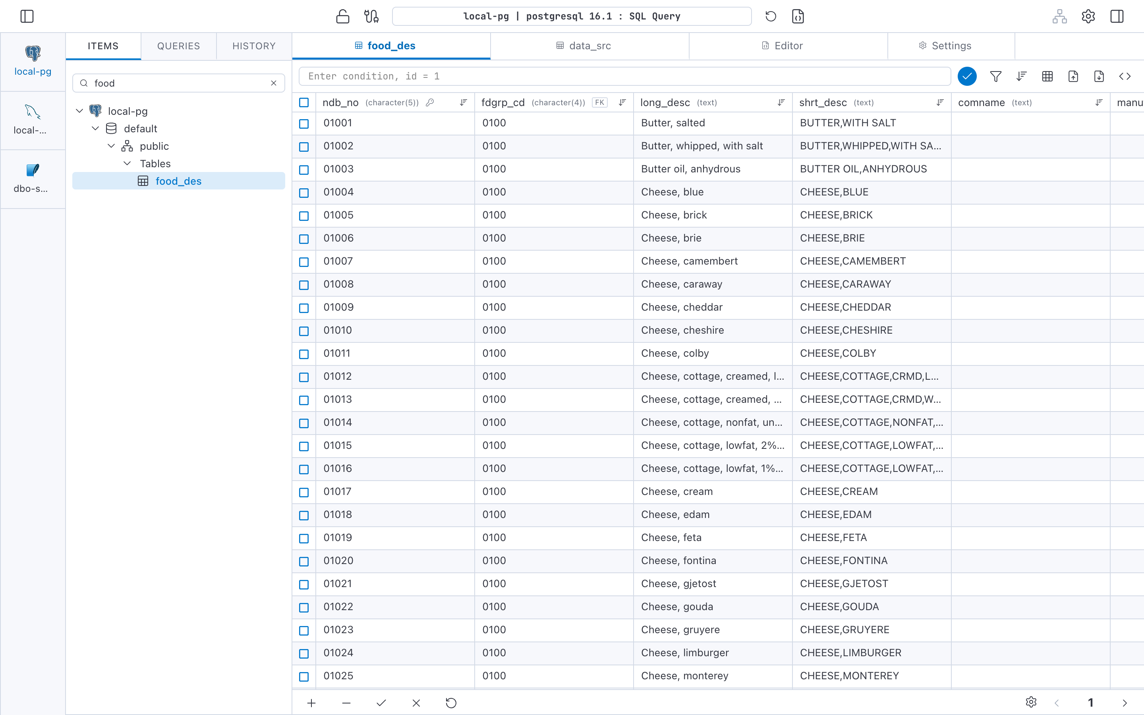Viewport: 1144px width, 715px height.
Task: Apply condition with blue checkmark button
Action: tap(967, 76)
